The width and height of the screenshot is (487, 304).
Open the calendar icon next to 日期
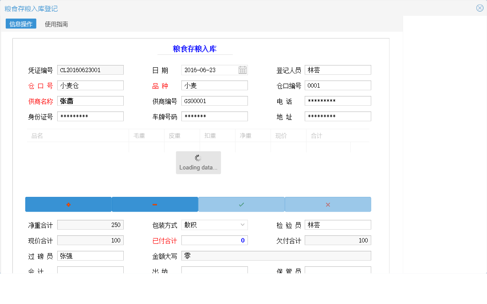coord(242,69)
